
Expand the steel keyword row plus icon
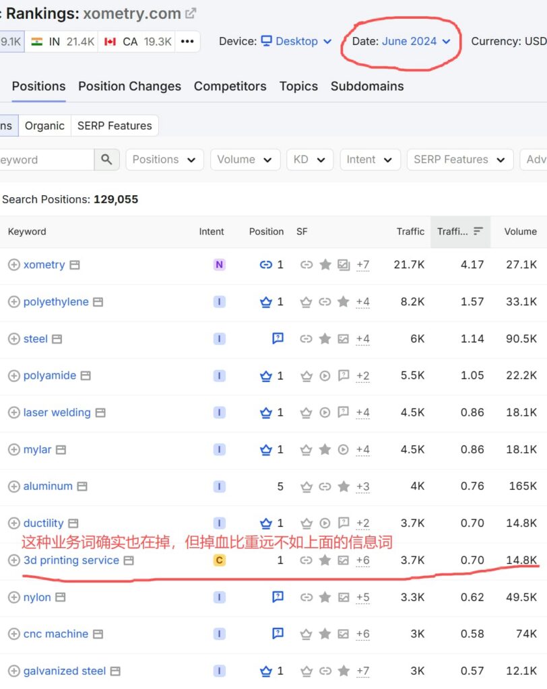[14, 339]
